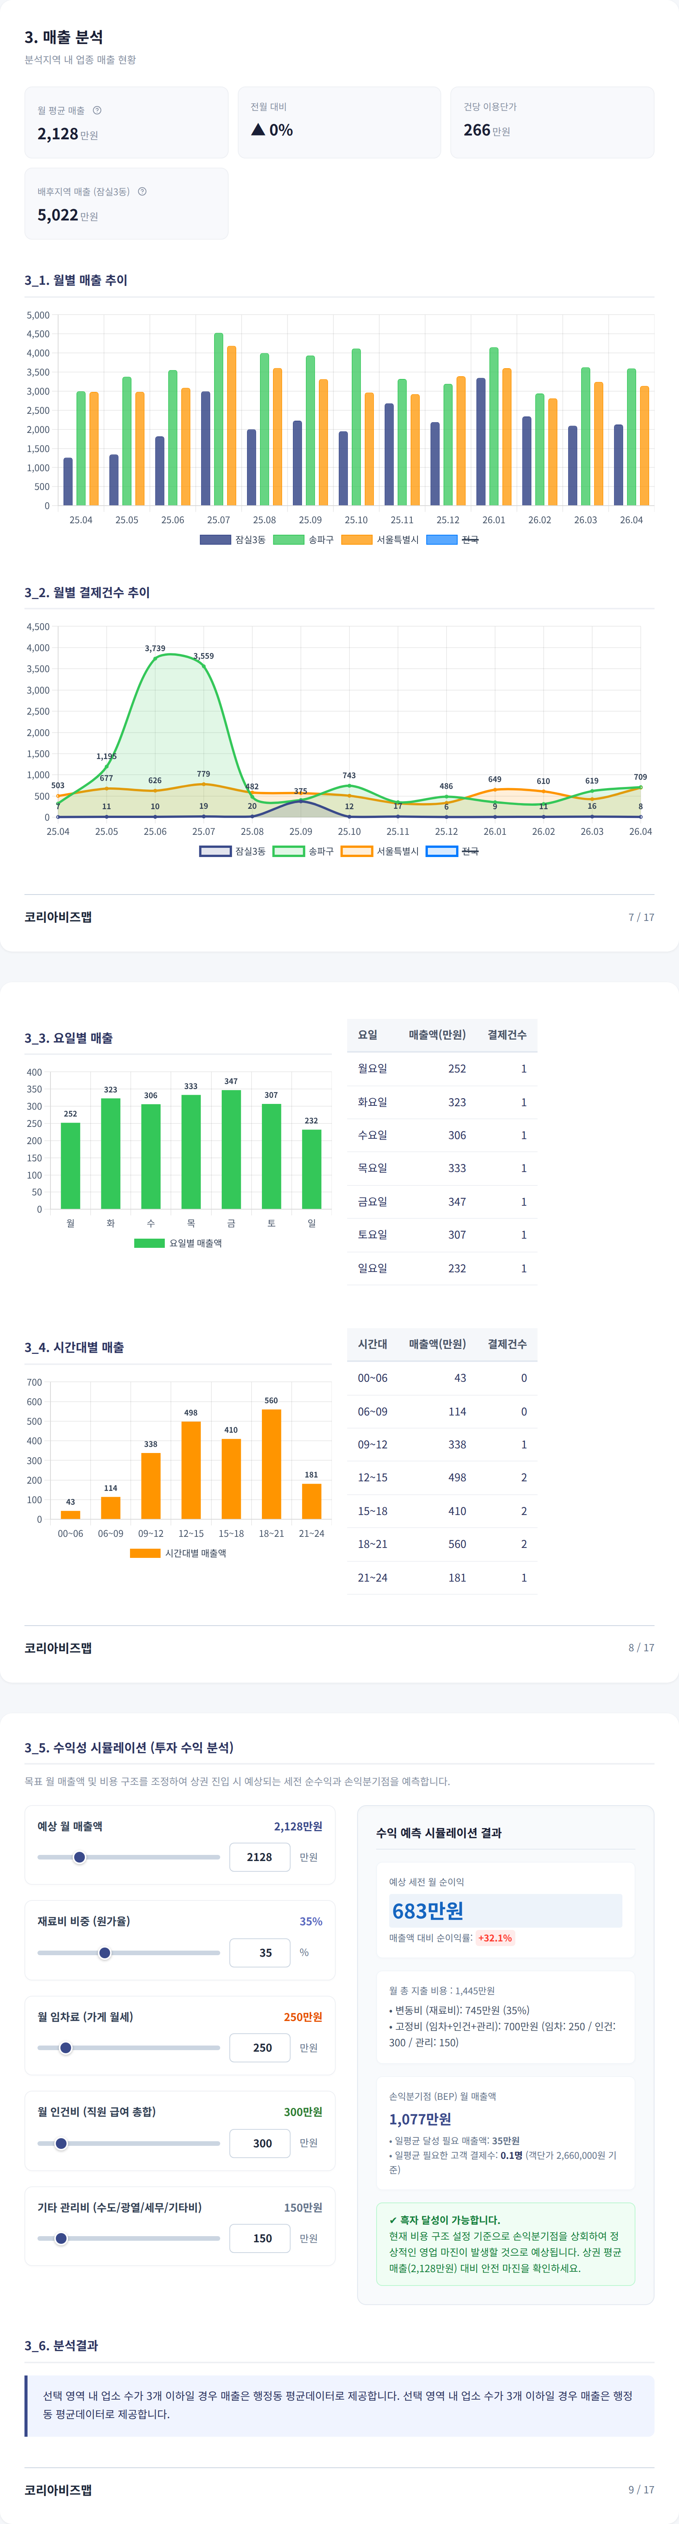
Task: Click the 금 bar labeled 347 in weekday chart
Action: 231,1149
